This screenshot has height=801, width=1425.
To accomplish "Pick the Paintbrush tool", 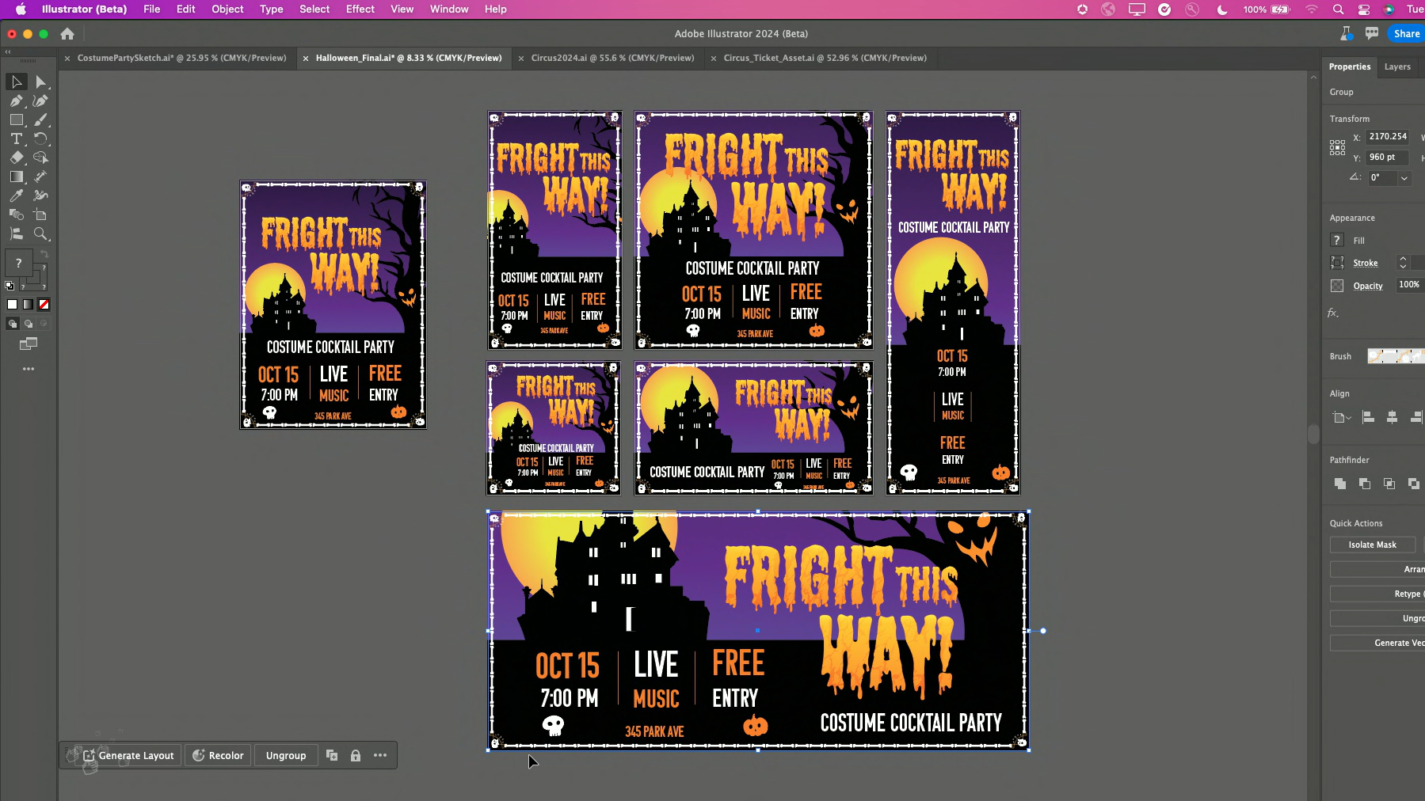I will pos(40,120).
